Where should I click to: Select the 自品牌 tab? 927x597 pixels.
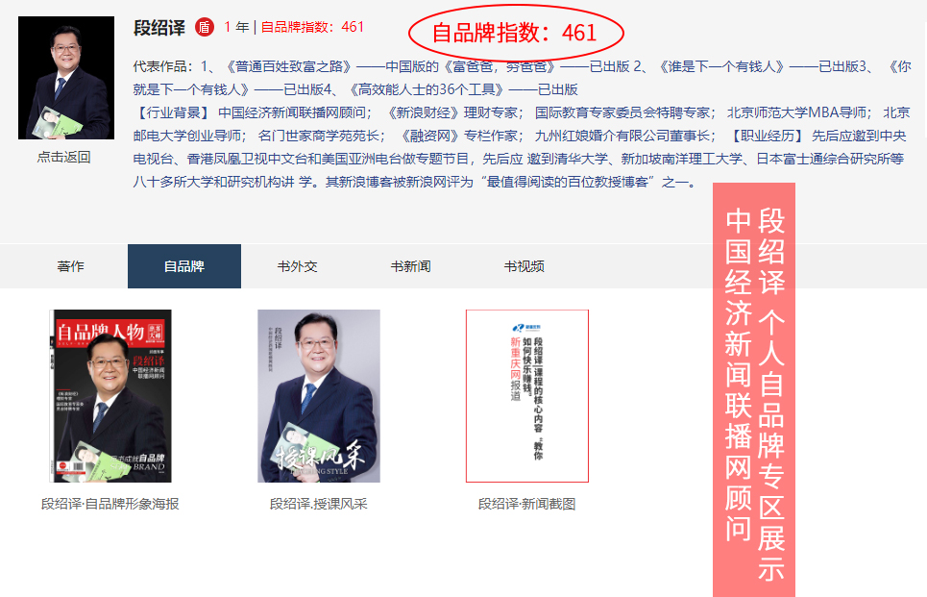(184, 266)
